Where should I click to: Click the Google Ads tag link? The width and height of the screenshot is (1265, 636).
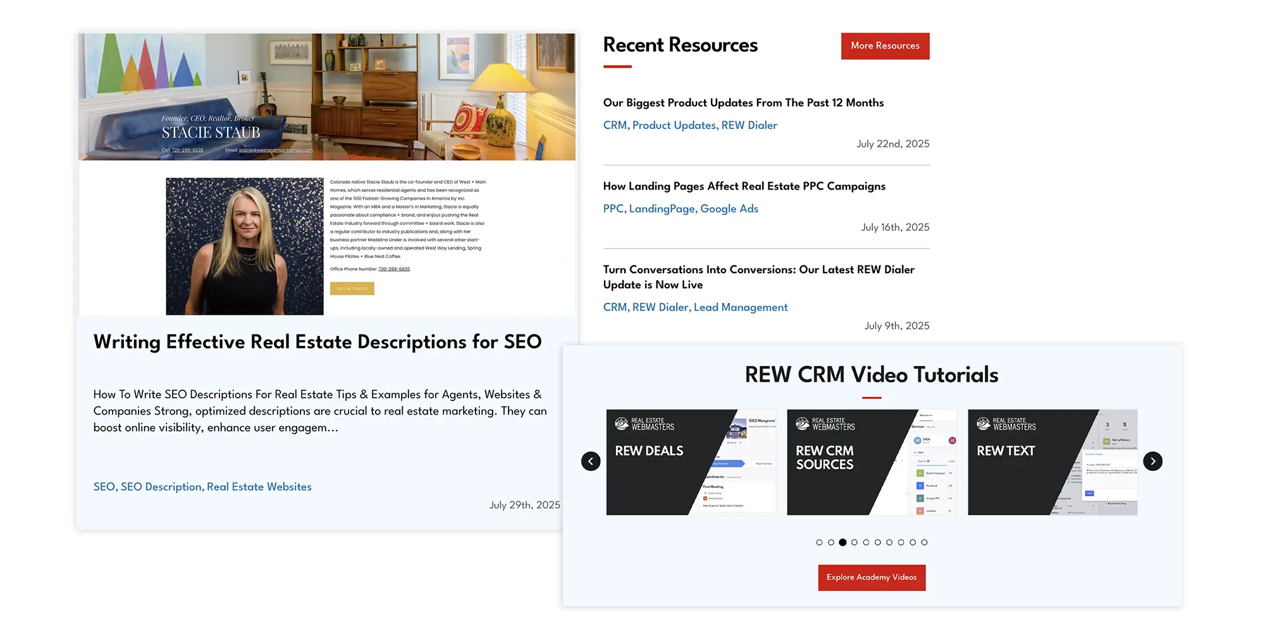pos(729,209)
